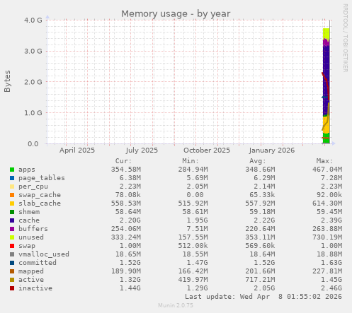Click the green apps legend swatch
Viewport: 352px width, 313px height.
[12, 170]
